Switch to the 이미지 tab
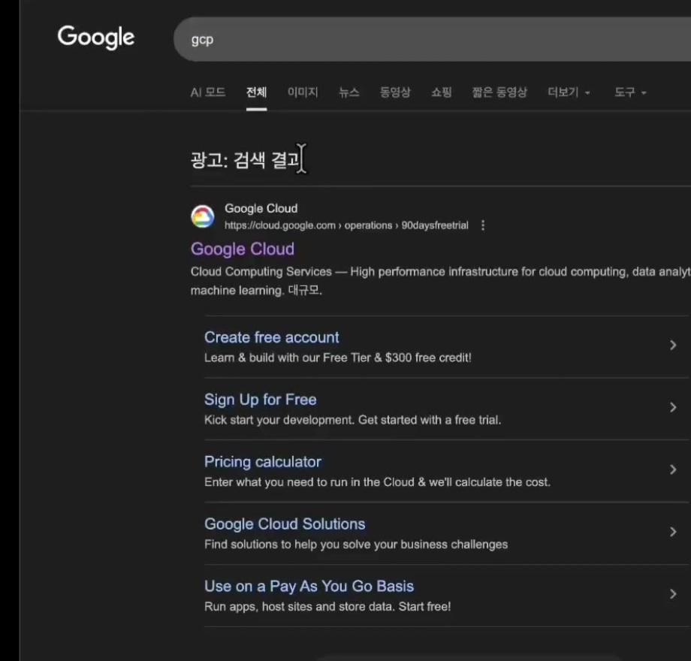 coord(303,92)
